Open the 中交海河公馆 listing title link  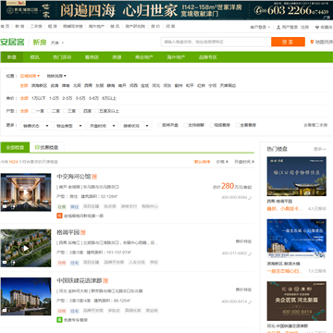point(74,177)
